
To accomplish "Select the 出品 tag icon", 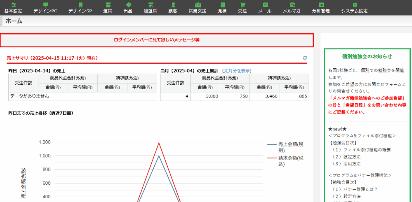I will [128, 5].
